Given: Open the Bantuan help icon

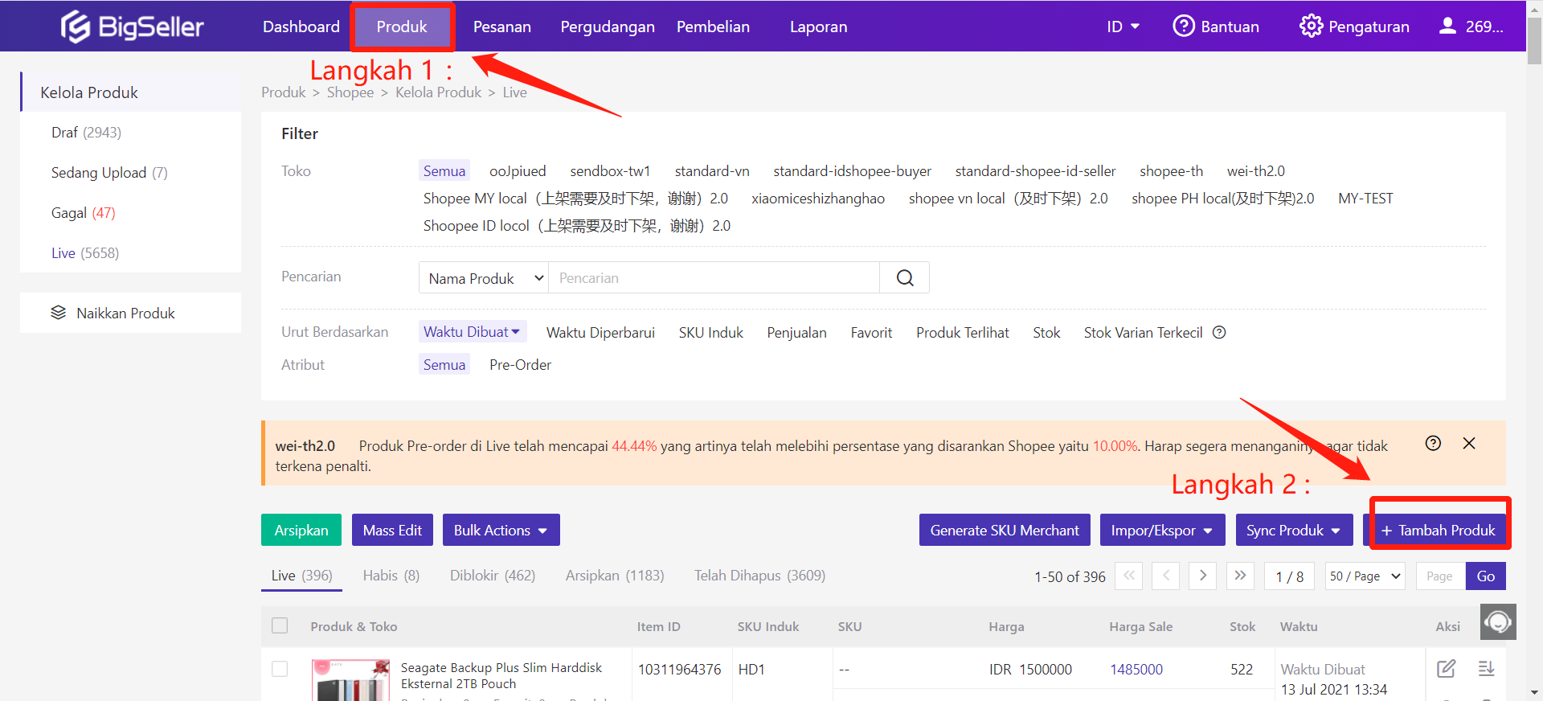Looking at the screenshot, I should click(1183, 27).
